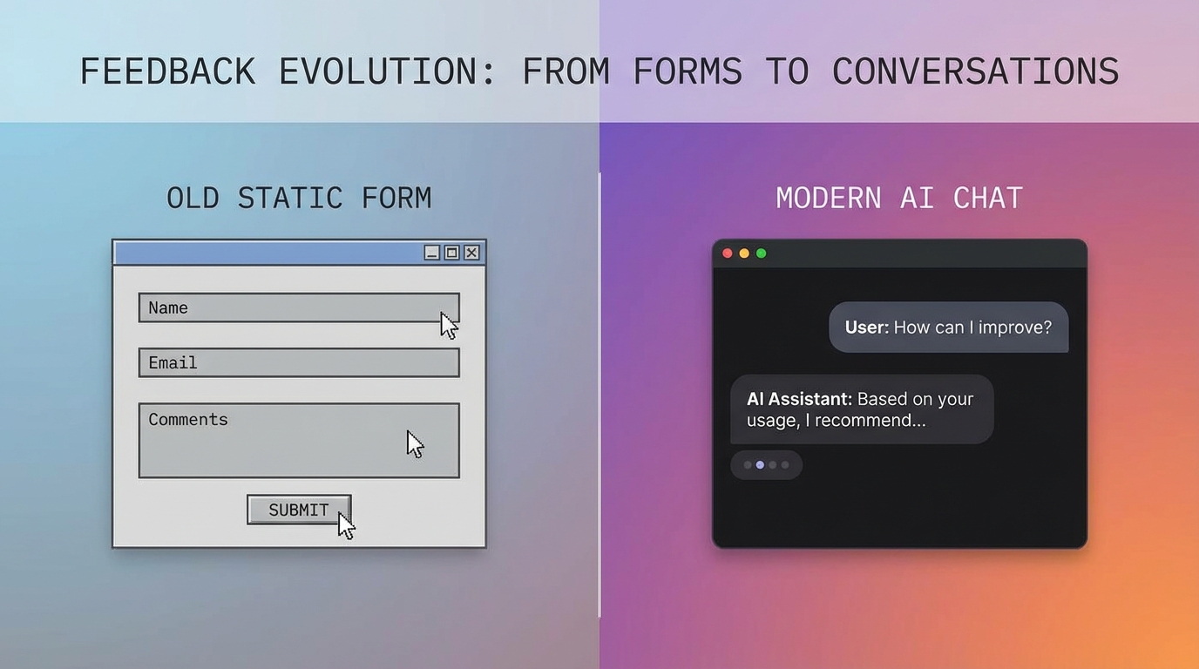This screenshot has width=1199, height=669.
Task: Click the green fullscreen dot in chat window
Action: [x=761, y=253]
